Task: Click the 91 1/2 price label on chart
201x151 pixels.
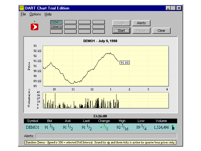Action: click(125, 63)
